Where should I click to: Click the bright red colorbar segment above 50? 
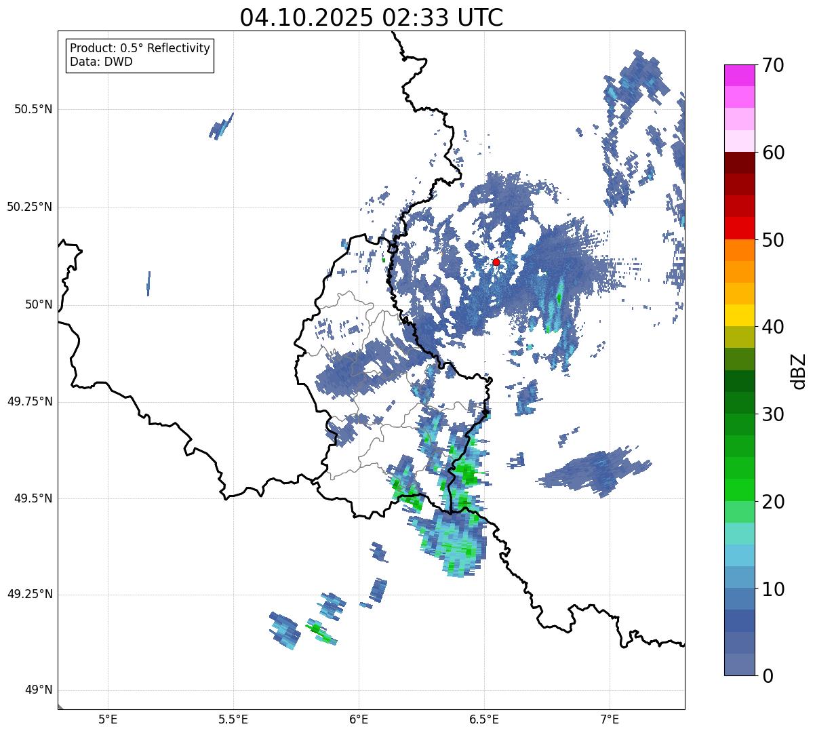[x=739, y=228]
